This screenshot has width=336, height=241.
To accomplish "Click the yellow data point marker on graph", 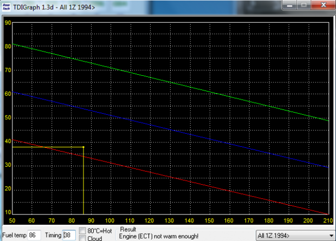I will coord(83,147).
